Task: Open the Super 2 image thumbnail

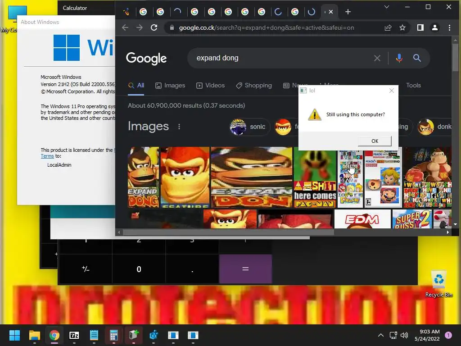Action: pos(411,219)
